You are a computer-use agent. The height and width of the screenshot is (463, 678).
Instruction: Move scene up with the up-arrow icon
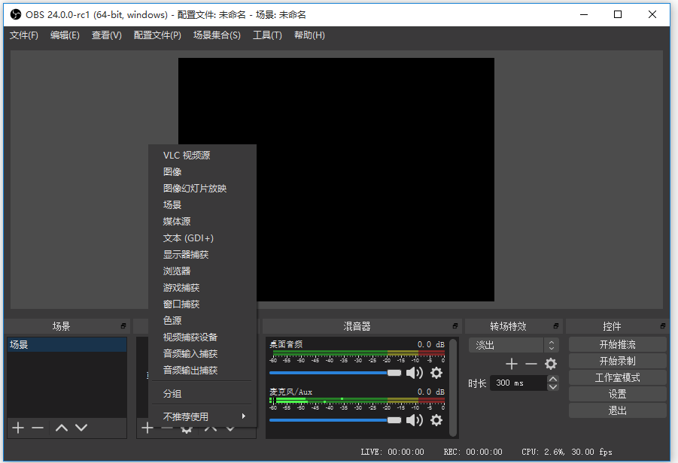pyautogui.click(x=61, y=428)
